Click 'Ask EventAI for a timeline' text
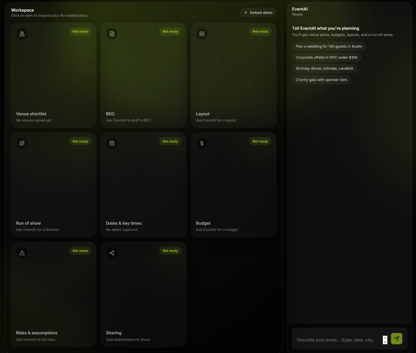 click(37, 230)
